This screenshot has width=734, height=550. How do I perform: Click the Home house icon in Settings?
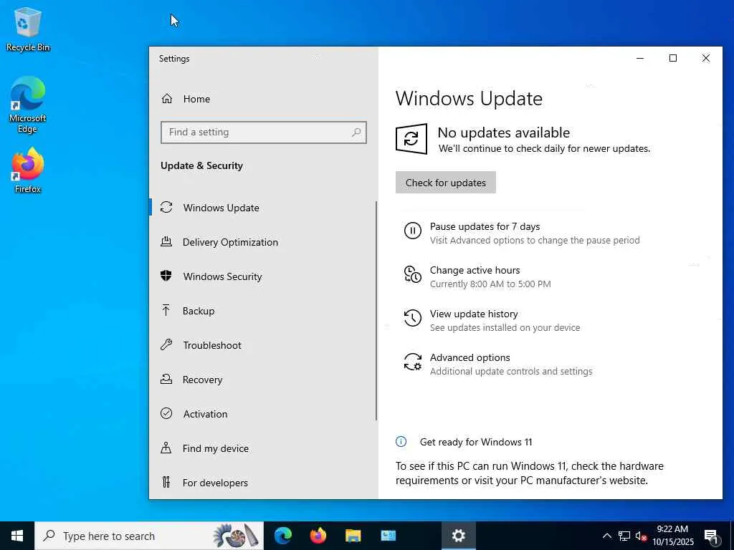(x=166, y=99)
